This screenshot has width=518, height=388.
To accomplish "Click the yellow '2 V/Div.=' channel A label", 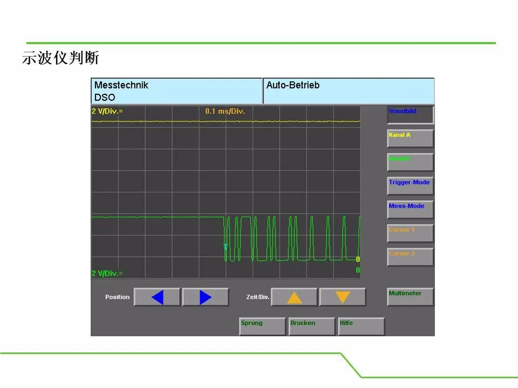I will 107,111.
